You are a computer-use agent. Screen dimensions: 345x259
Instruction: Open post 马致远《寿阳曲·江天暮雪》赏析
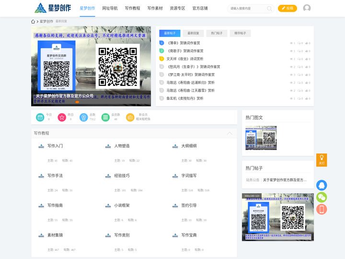point(191,91)
